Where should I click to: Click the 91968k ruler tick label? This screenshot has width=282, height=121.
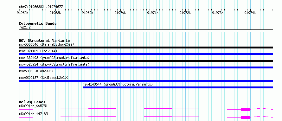[x=55, y=13]
